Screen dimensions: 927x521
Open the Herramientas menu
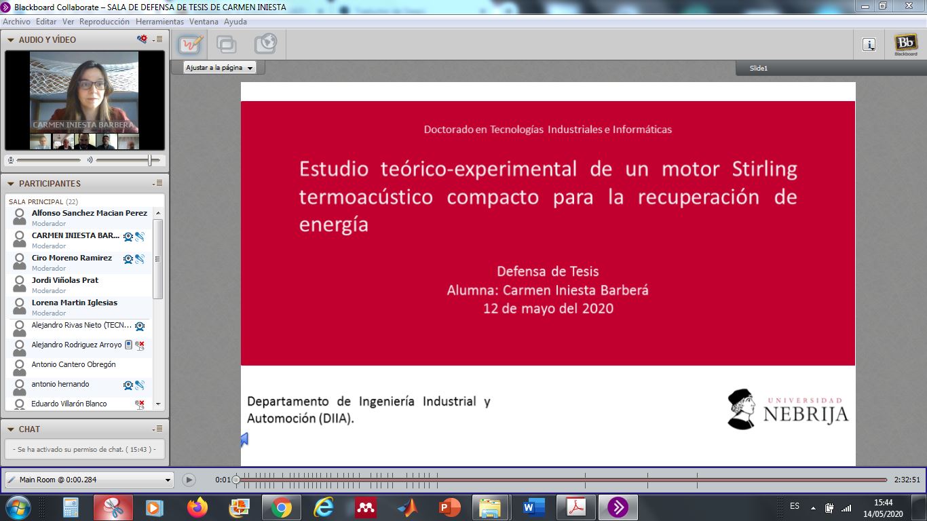[x=159, y=22]
